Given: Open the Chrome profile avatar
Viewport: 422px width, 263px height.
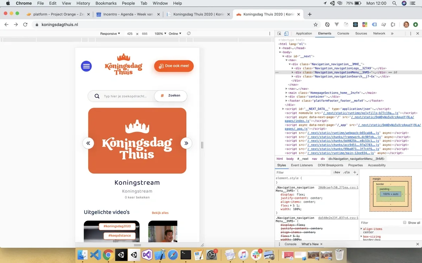Looking at the screenshot, I should (406, 25).
